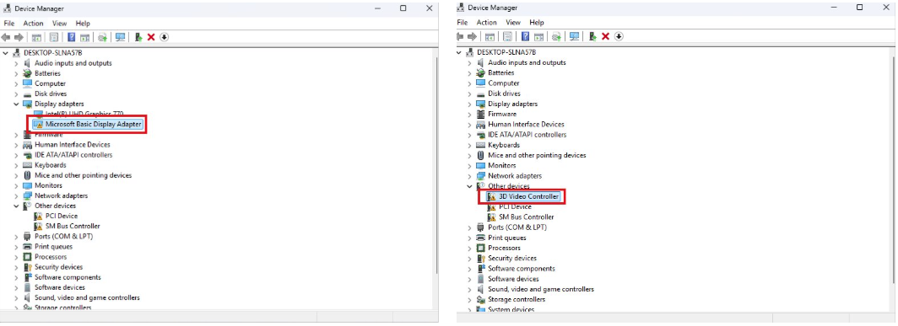Select Security devices in left window

[x=58, y=267]
